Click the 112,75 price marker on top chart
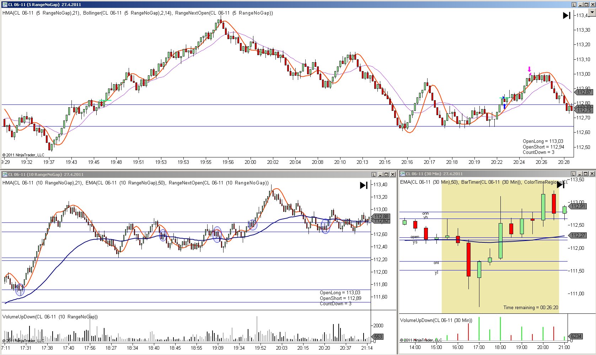 pos(584,110)
